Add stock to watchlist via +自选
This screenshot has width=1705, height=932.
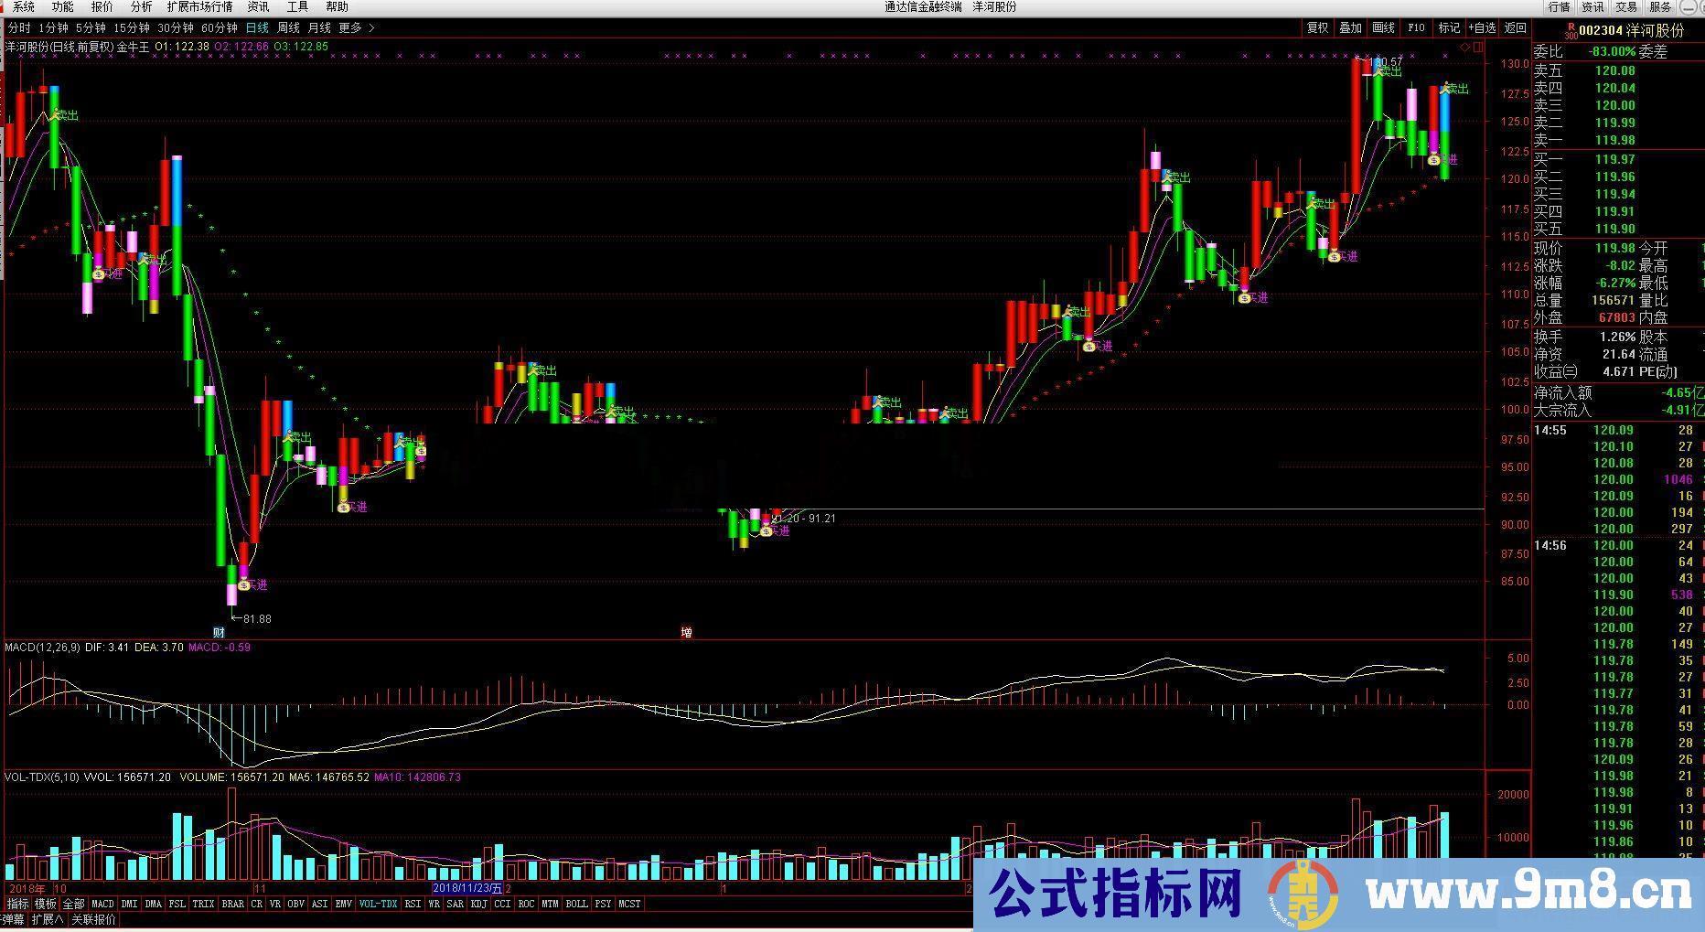click(x=1482, y=27)
